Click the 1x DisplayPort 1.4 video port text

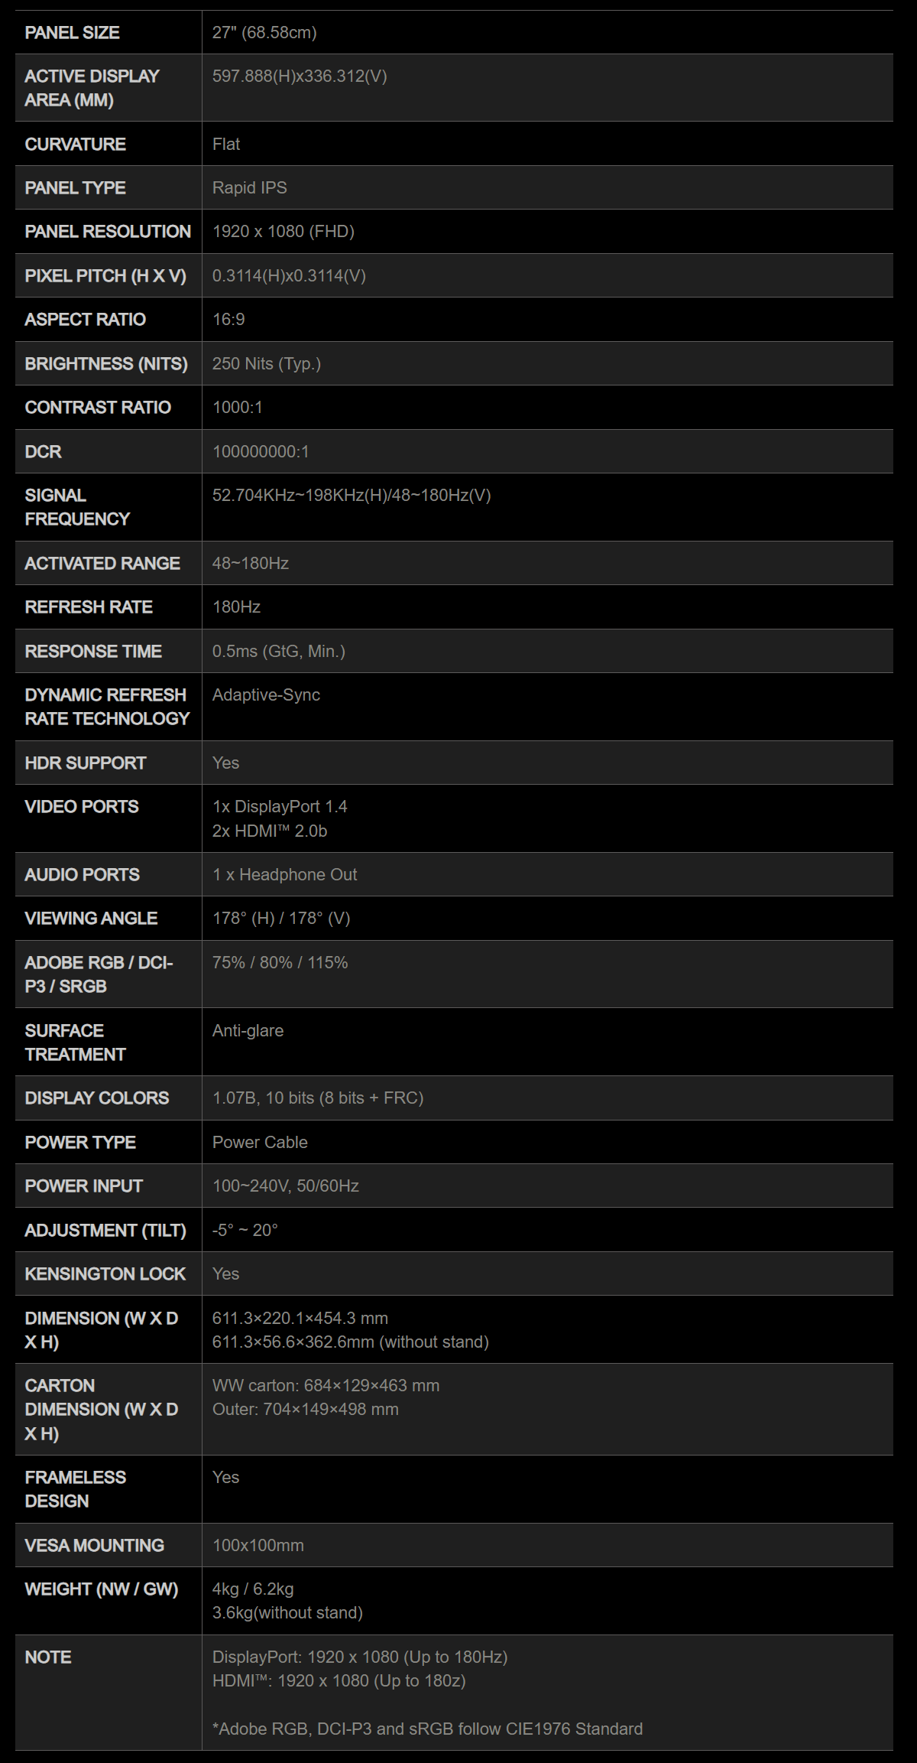click(280, 807)
